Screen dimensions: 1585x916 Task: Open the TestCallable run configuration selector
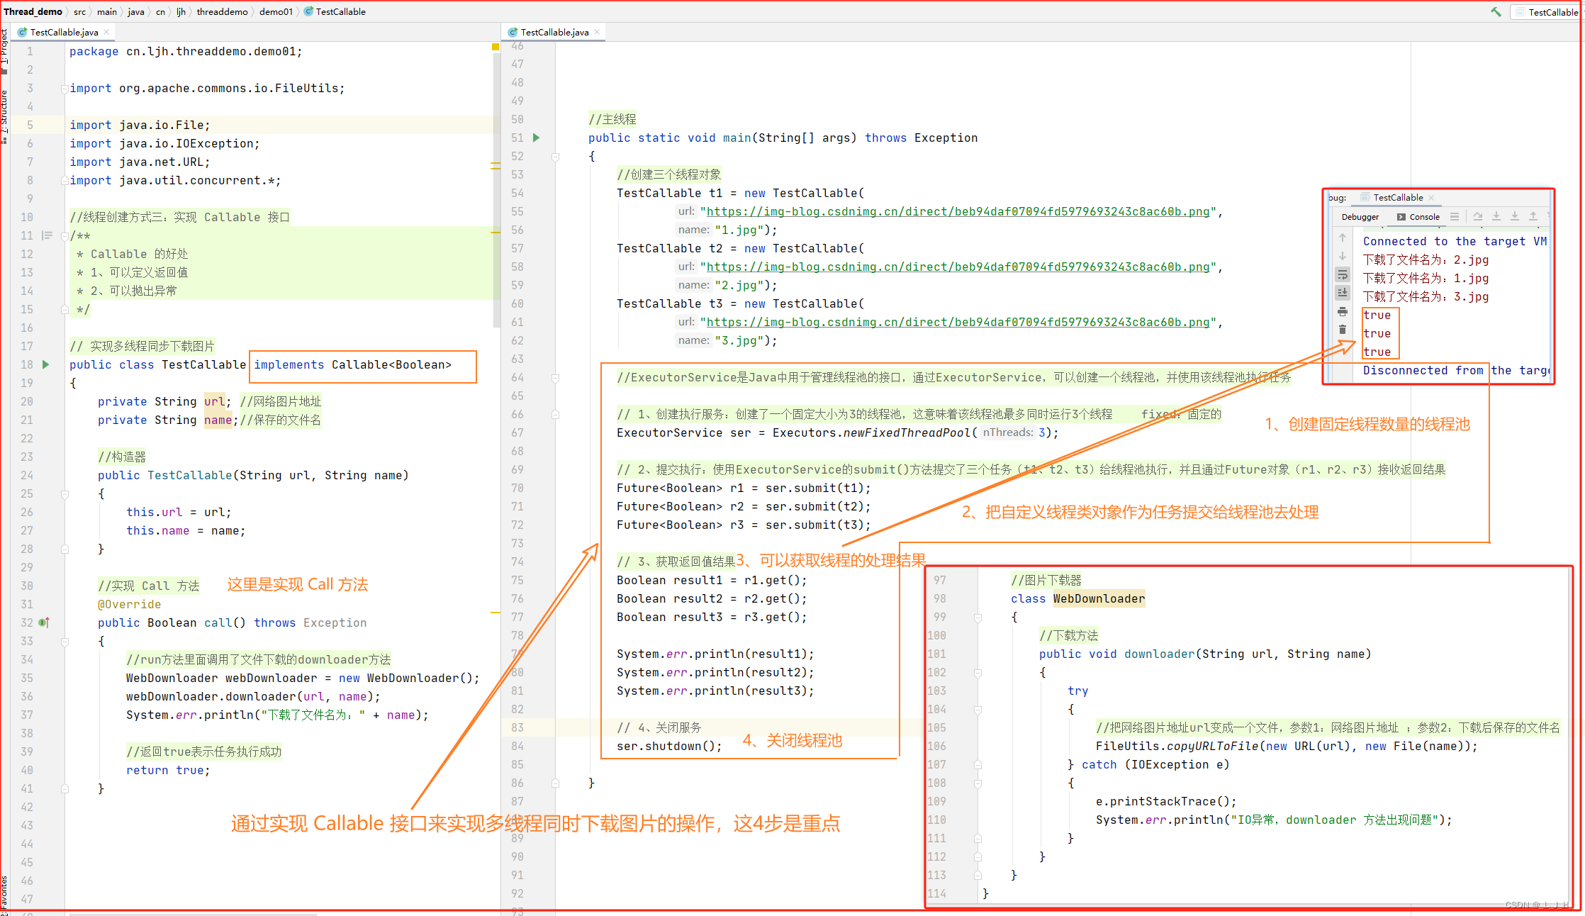pyautogui.click(x=1547, y=12)
